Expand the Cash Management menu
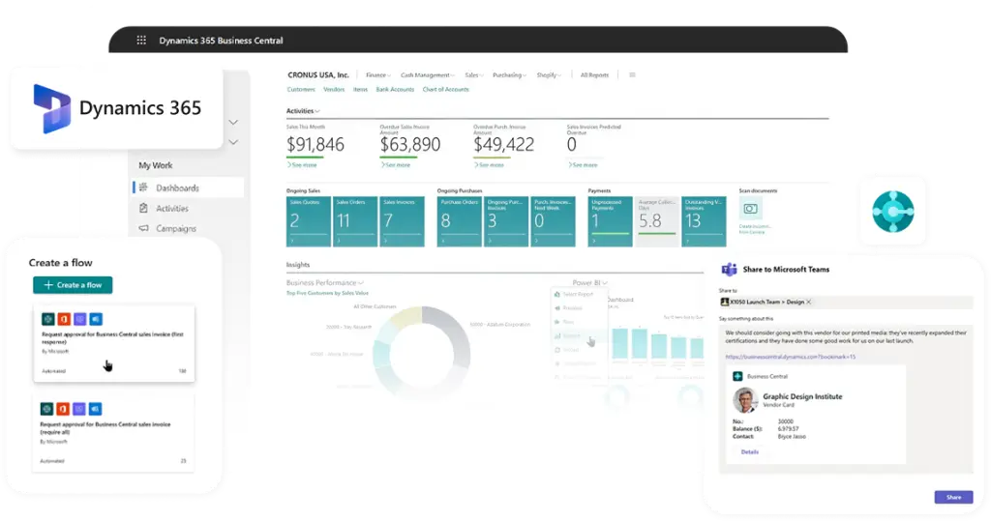The height and width of the screenshot is (521, 991). tap(427, 74)
